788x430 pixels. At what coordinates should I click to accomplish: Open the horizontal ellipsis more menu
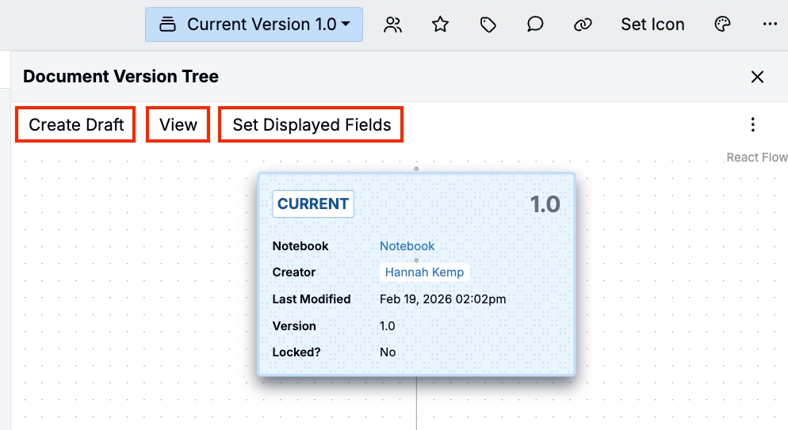(770, 25)
